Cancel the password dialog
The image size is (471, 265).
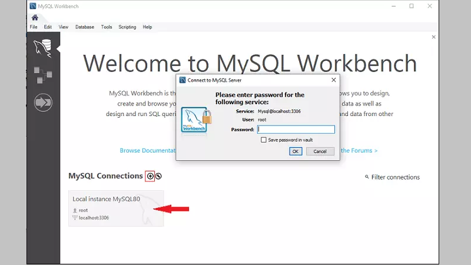(320, 151)
